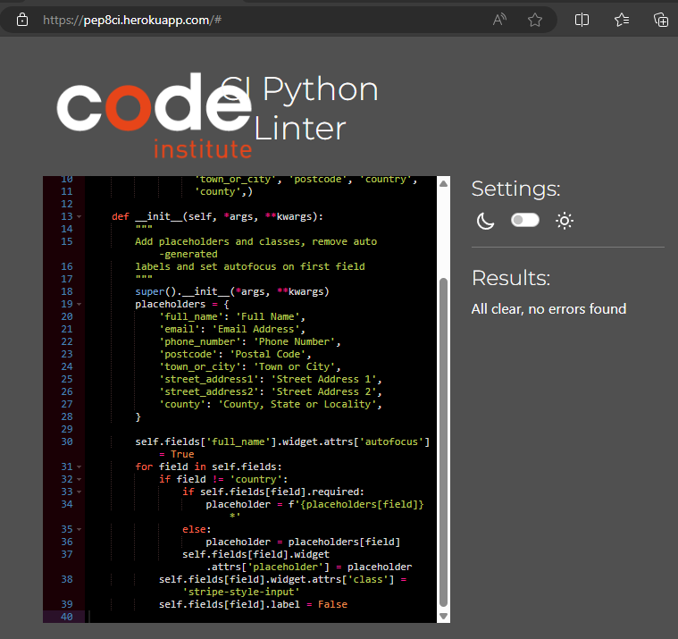Click the empty line 40 in editor

point(259,617)
